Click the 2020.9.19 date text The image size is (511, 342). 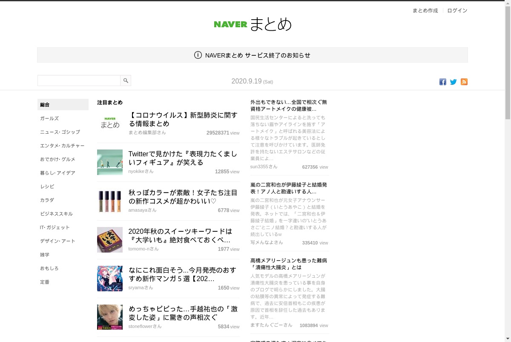[247, 81]
